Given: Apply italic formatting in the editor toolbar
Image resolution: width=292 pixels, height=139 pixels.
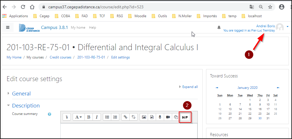Looking at the screenshot, I should tap(97, 117).
